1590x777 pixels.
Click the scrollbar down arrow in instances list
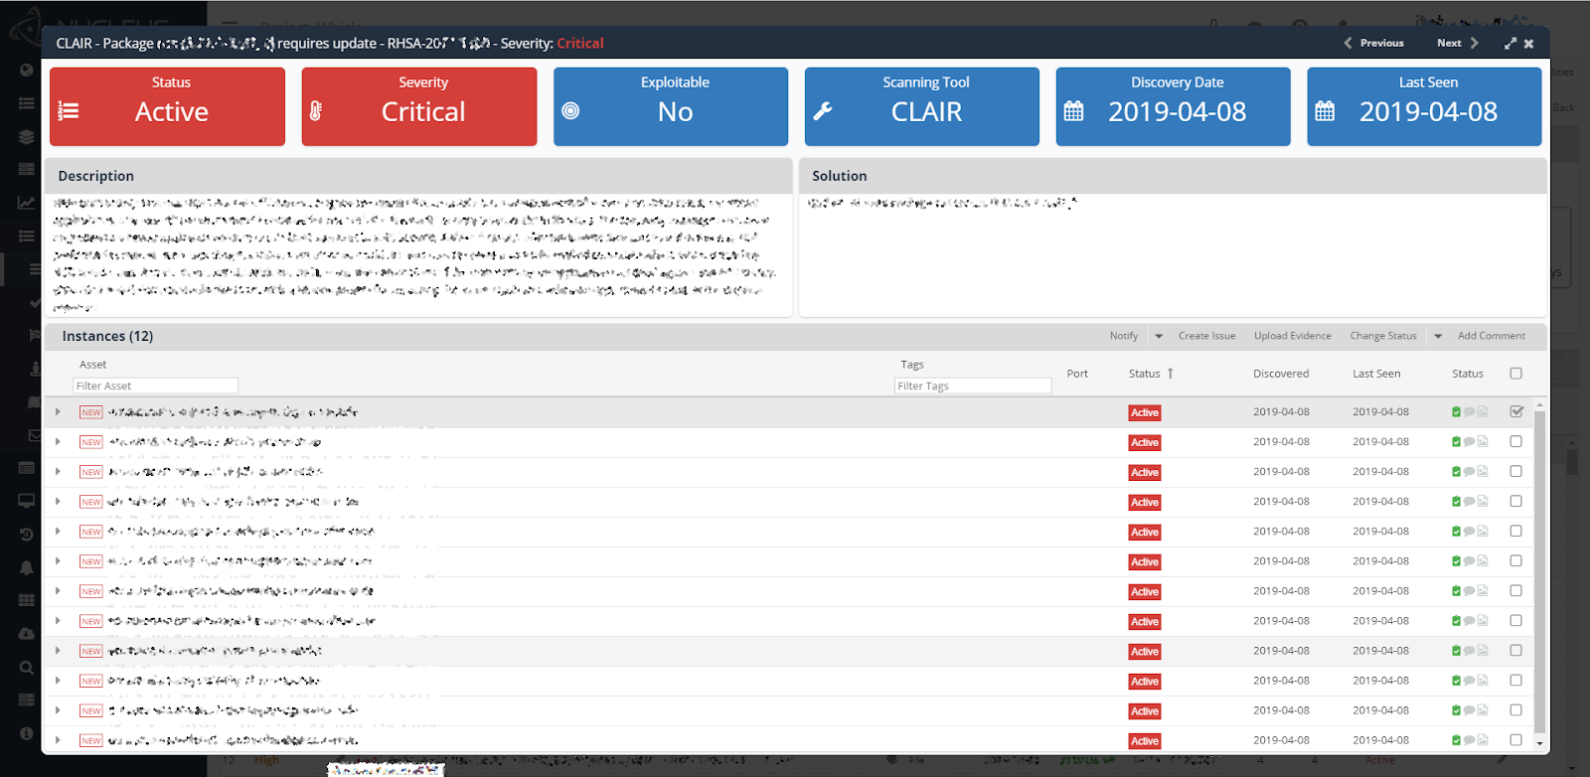tap(1540, 743)
